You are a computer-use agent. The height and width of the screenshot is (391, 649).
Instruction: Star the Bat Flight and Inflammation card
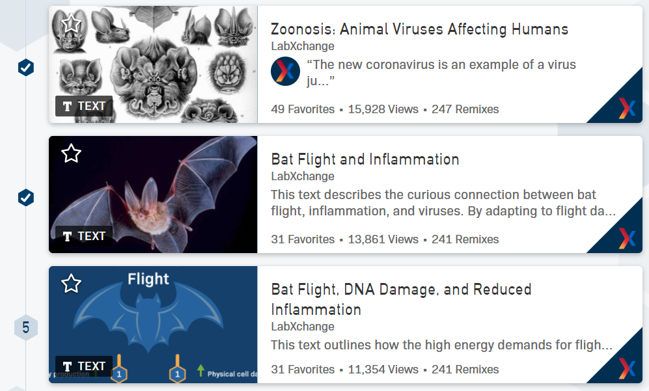[x=71, y=154]
